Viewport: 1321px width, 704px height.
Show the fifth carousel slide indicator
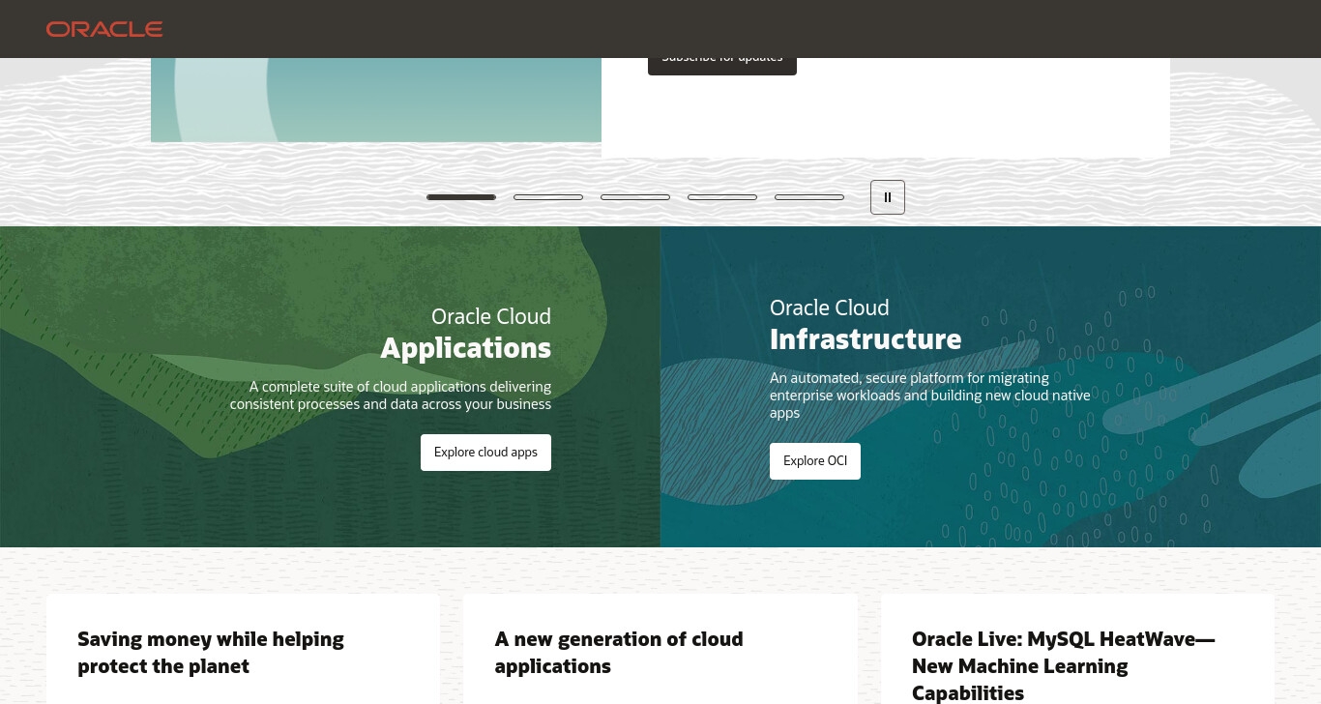tap(809, 197)
